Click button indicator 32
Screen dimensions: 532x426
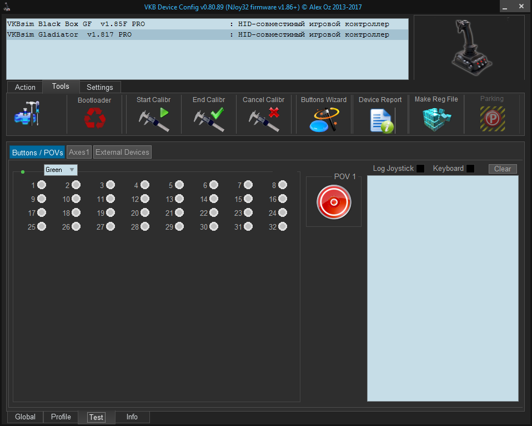(283, 226)
